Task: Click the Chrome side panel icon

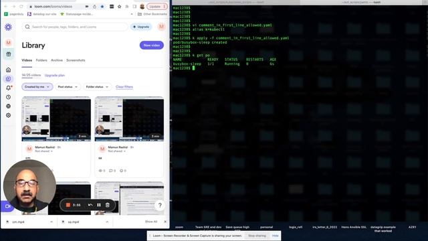Action: (134, 6)
